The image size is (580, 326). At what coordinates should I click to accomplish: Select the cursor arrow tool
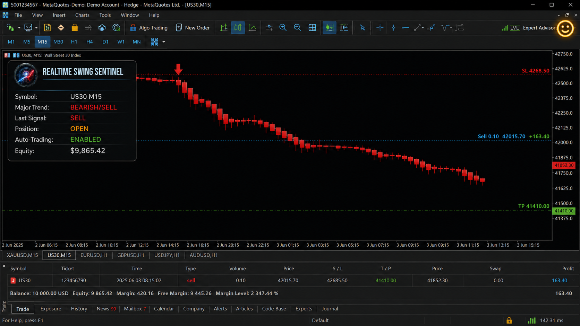coord(362,28)
